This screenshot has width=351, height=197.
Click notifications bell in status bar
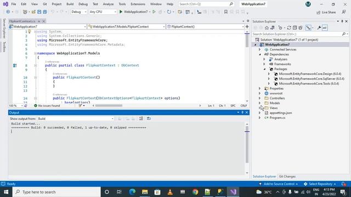343,184
